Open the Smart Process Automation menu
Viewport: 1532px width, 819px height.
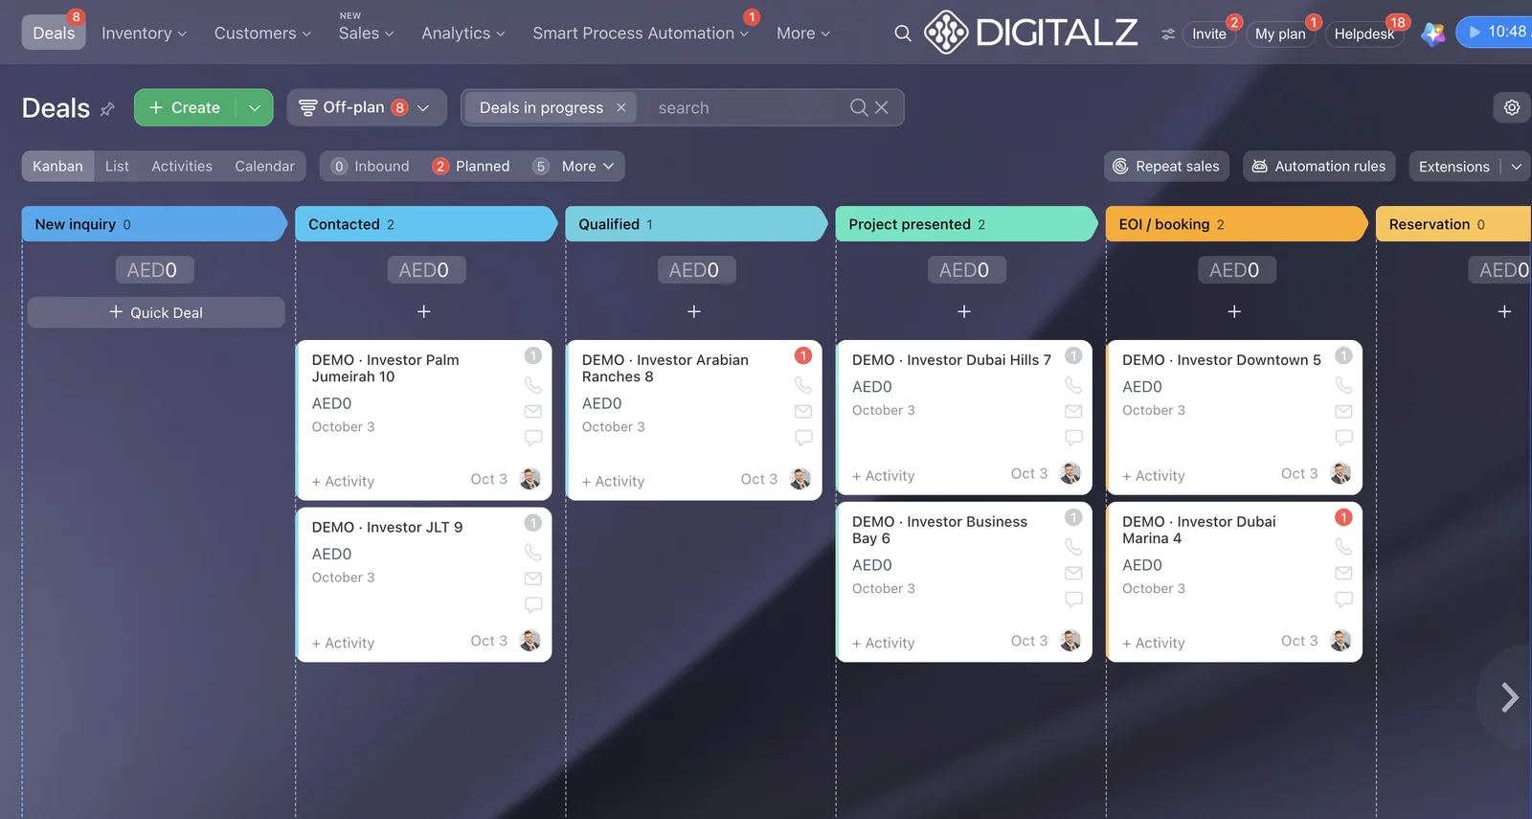pyautogui.click(x=641, y=34)
